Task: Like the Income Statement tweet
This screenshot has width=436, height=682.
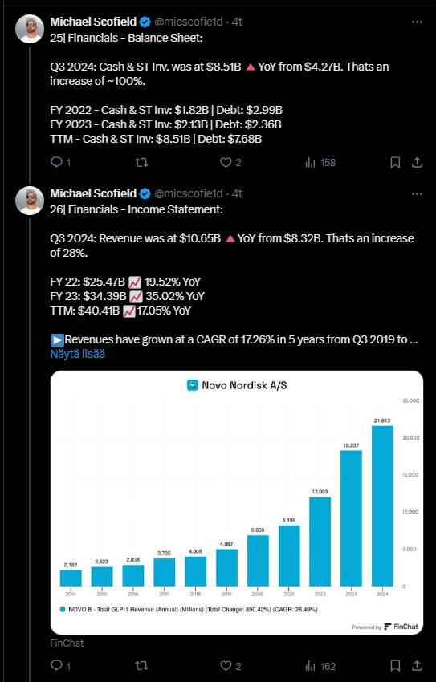Action: point(230,665)
